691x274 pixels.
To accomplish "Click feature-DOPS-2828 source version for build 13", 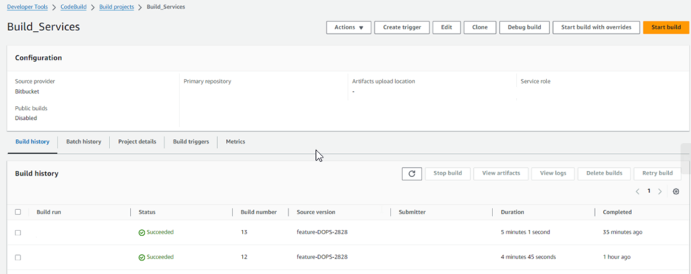I will (x=322, y=232).
